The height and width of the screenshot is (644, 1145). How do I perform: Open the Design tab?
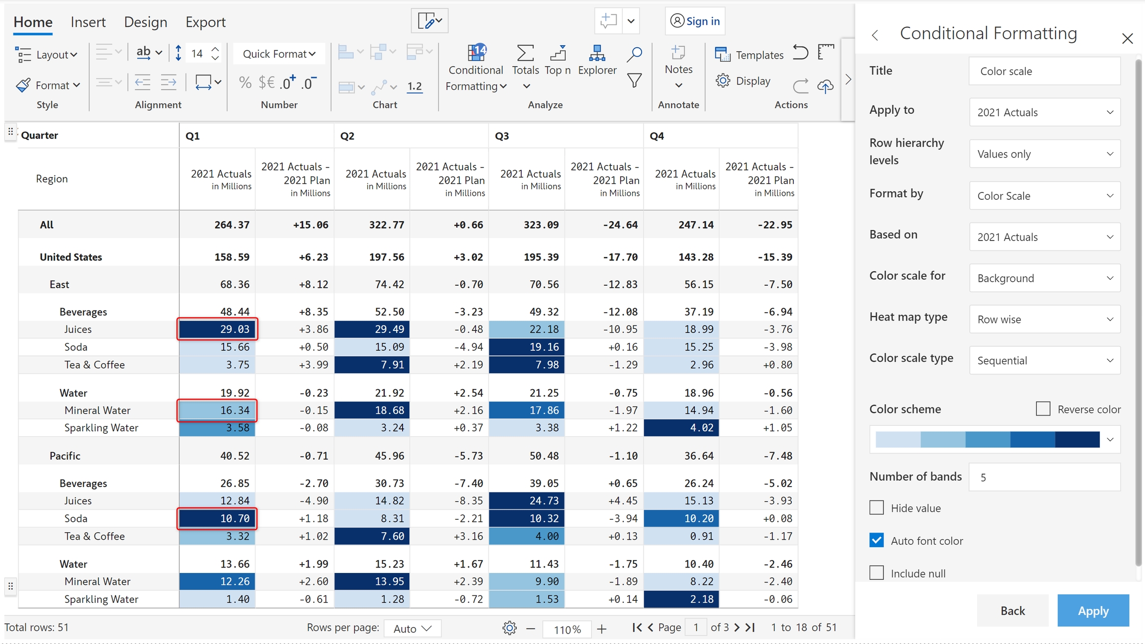pos(146,22)
